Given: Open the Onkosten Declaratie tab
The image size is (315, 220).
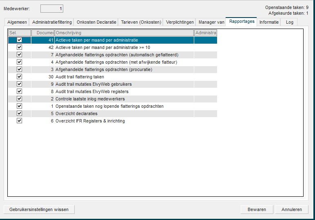Looking at the screenshot, I should [96, 22].
